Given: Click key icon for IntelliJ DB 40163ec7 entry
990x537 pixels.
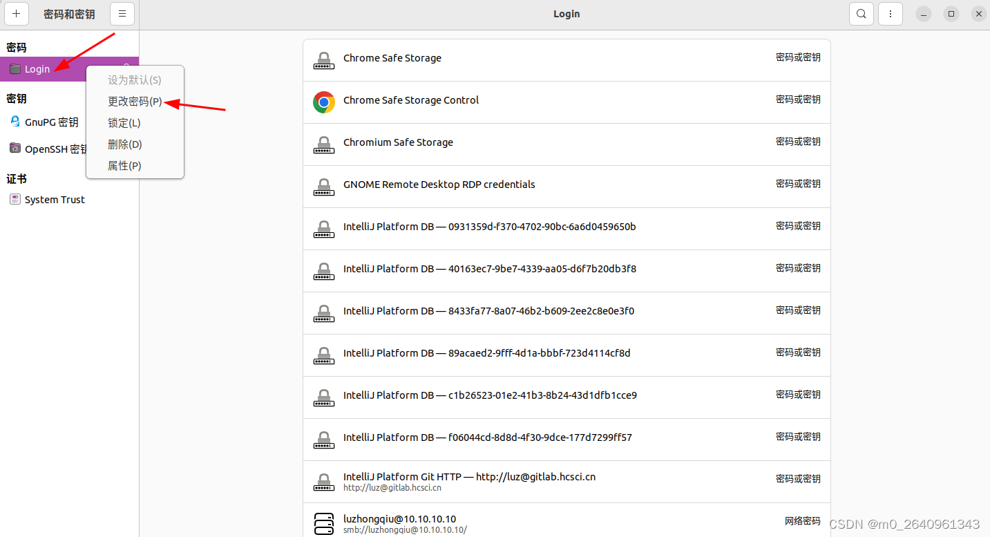Looking at the screenshot, I should click(323, 271).
